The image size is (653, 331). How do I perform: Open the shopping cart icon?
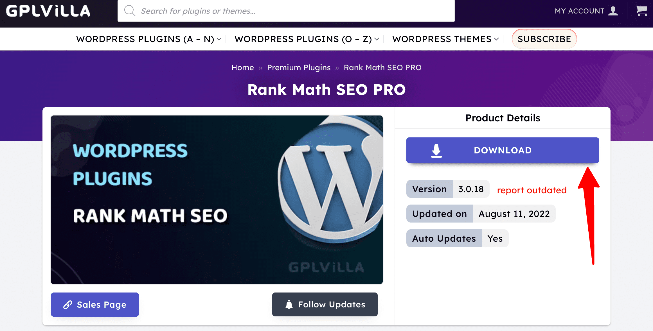641,11
